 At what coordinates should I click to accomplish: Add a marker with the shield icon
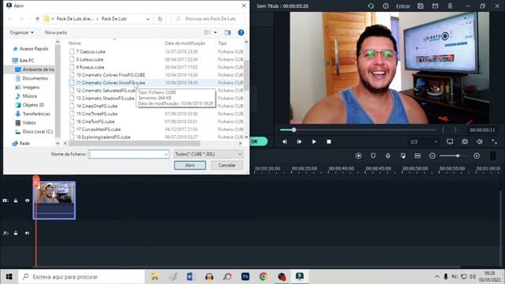pyautogui.click(x=373, y=156)
